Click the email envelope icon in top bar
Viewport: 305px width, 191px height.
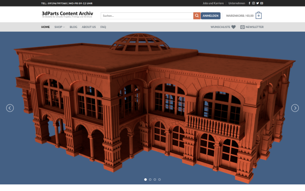point(262,3)
